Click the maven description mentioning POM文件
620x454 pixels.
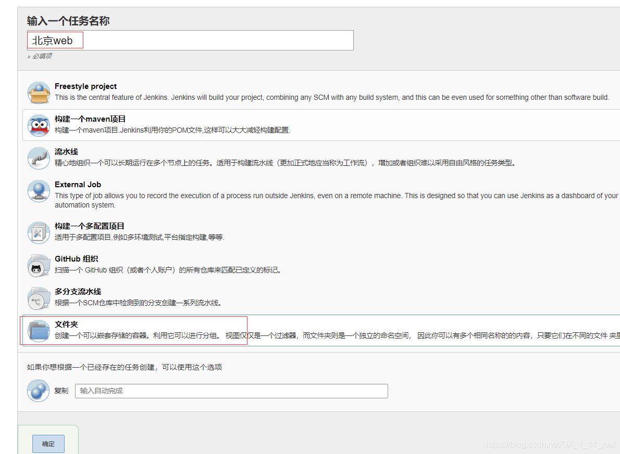172,131
